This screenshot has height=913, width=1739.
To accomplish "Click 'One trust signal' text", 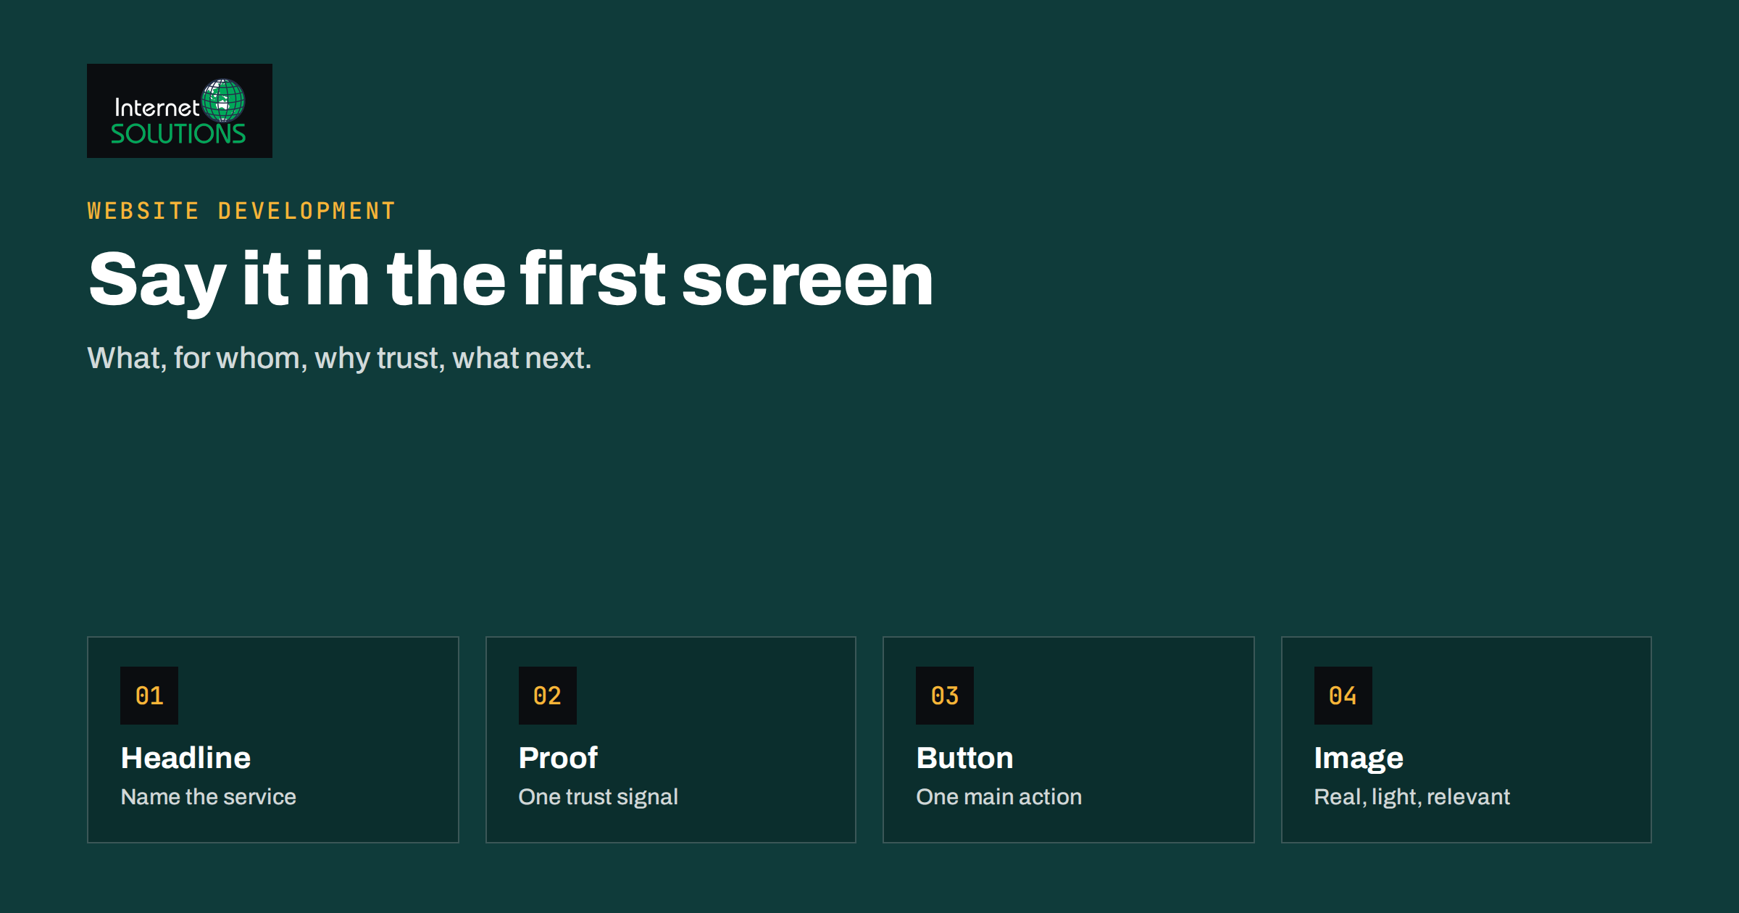I will tap(599, 797).
